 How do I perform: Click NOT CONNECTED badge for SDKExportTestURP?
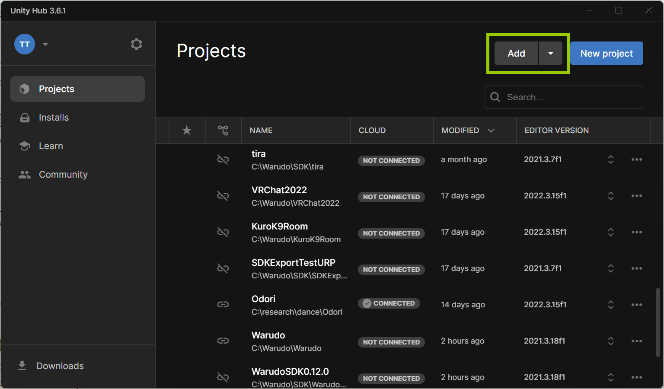[391, 269]
